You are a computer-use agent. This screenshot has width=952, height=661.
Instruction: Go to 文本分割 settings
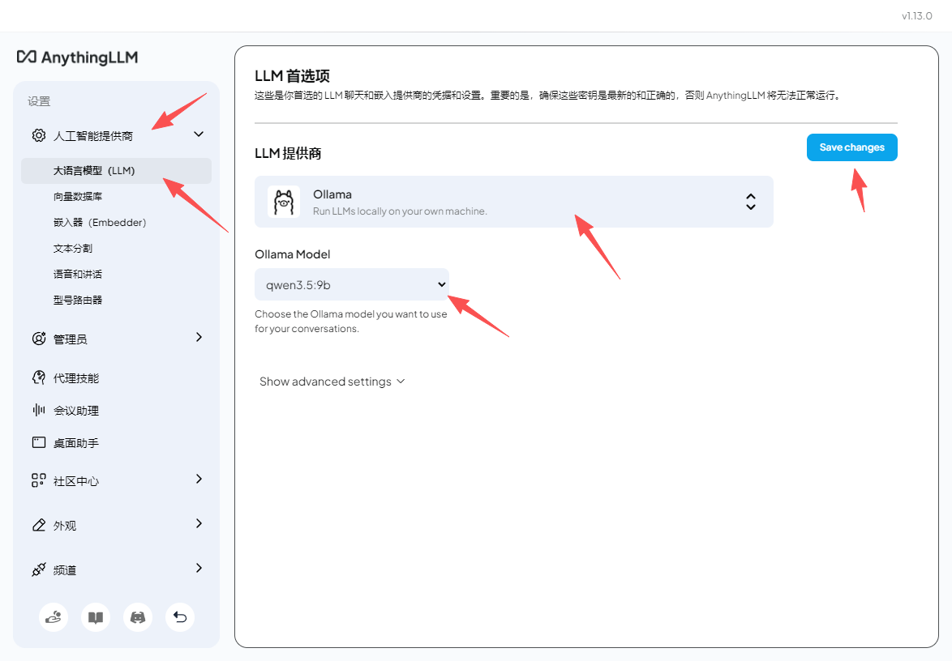tap(73, 249)
